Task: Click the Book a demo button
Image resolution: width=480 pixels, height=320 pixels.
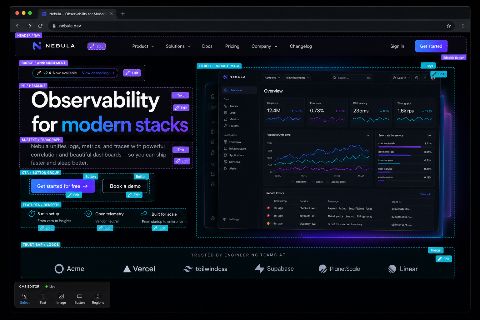Action: (125, 186)
